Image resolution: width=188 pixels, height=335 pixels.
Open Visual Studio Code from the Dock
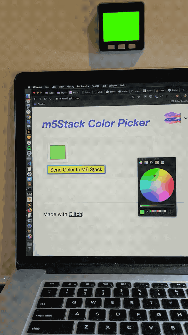(x=29, y=164)
